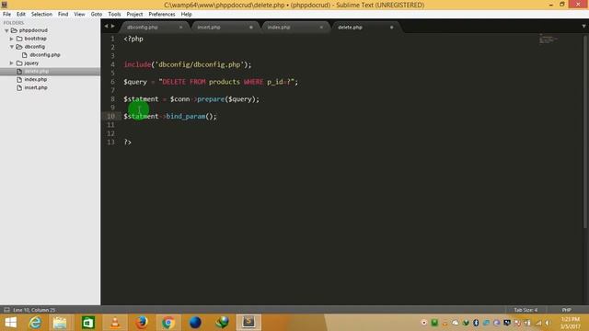Open the File menu

click(x=6, y=14)
